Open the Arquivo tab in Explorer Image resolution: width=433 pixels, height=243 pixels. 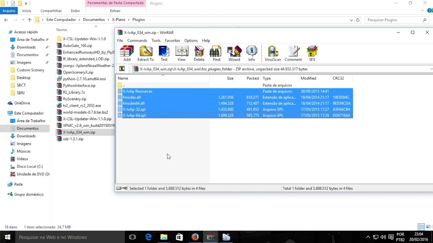pos(9,11)
